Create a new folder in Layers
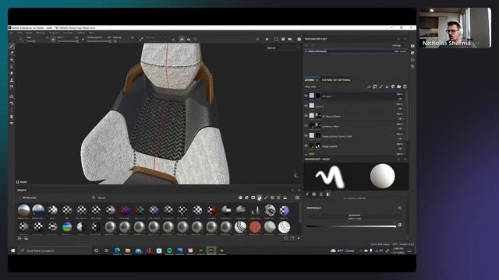499x280 pixels. tap(398, 86)
